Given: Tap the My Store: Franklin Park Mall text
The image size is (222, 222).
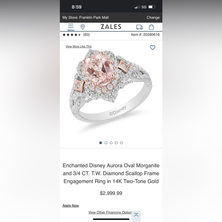Looking at the screenshot, I should pyautogui.click(x=86, y=18).
